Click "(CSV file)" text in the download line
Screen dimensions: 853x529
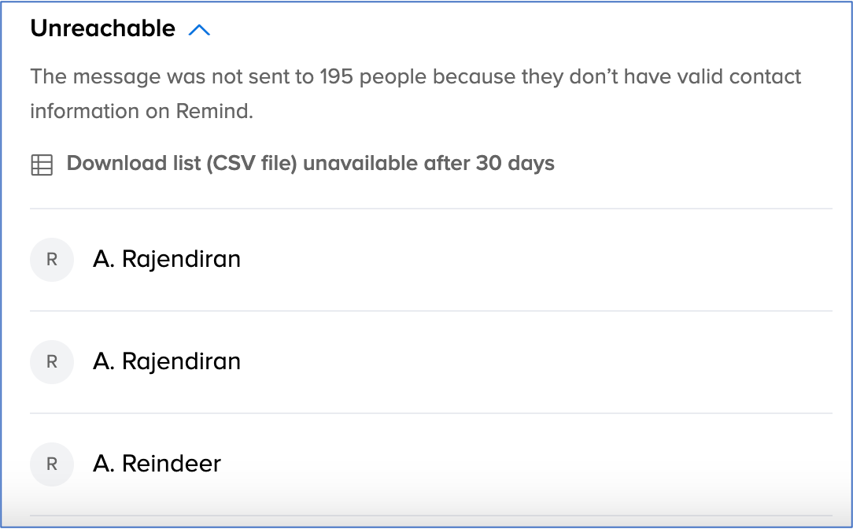point(252,164)
